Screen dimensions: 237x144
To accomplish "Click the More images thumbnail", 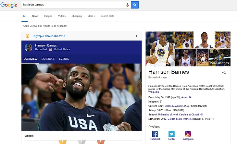I will click(x=219, y=57).
